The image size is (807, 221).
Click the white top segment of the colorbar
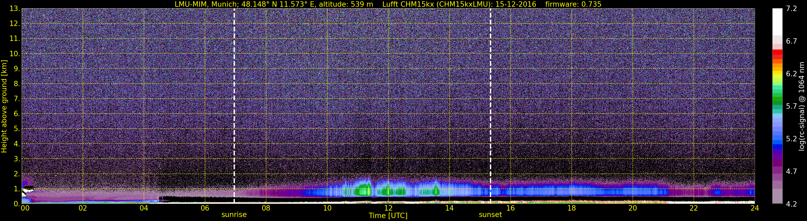point(778,22)
